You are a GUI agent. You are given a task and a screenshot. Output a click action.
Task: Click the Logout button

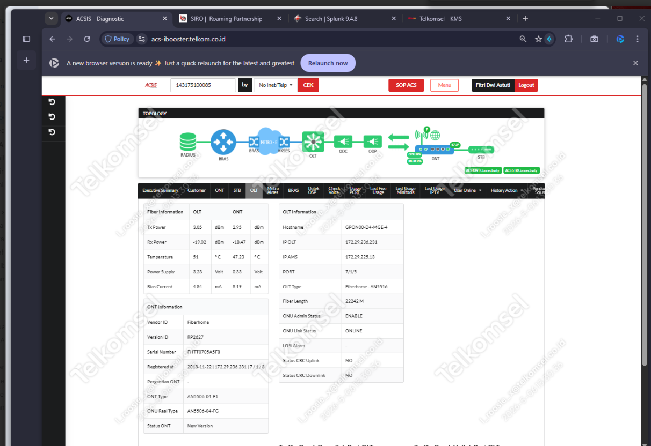526,85
